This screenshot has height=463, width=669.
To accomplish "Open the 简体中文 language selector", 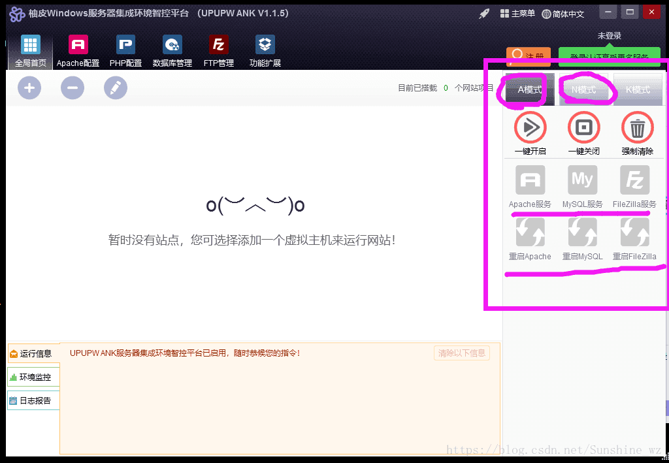I will tap(563, 14).
